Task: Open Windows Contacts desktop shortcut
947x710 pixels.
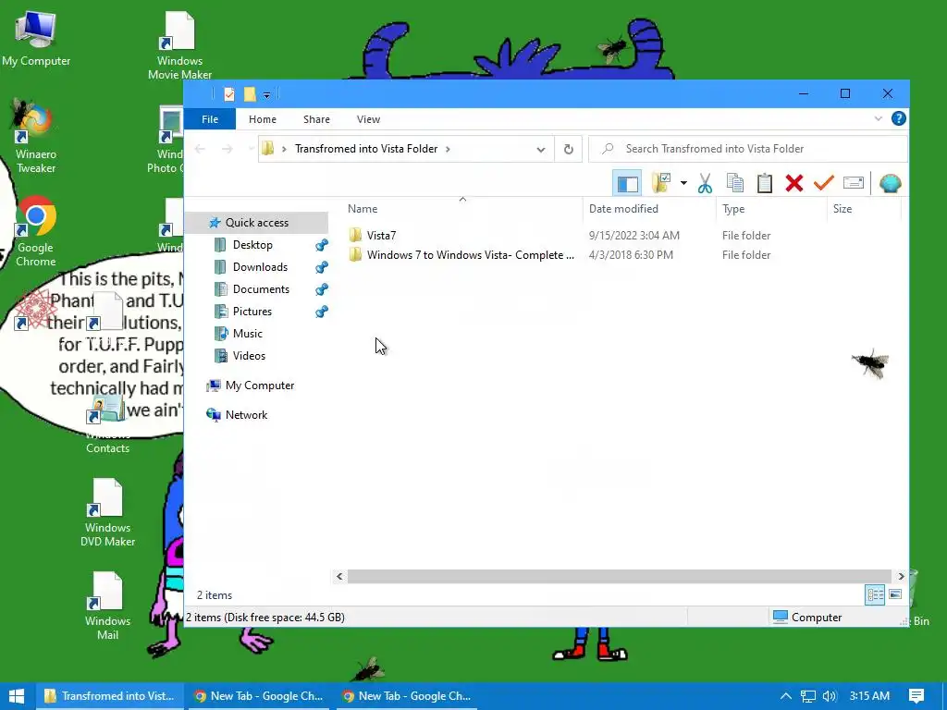Action: point(107,422)
